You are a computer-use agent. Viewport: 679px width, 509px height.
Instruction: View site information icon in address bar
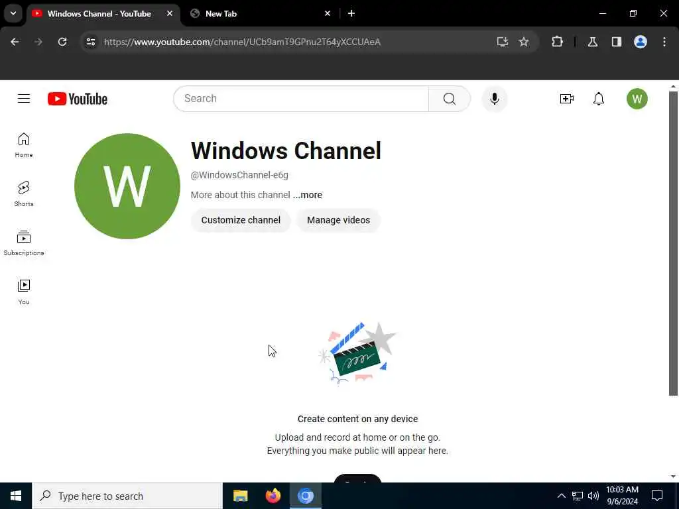coord(91,42)
